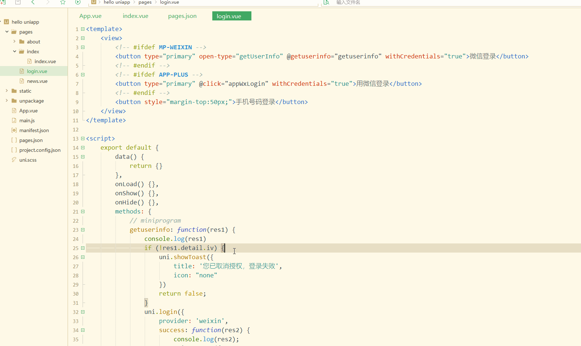
Task: Open project.config.json in the project tree
Action: pyautogui.click(x=40, y=150)
